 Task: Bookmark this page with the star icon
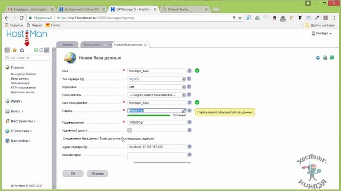(240, 18)
